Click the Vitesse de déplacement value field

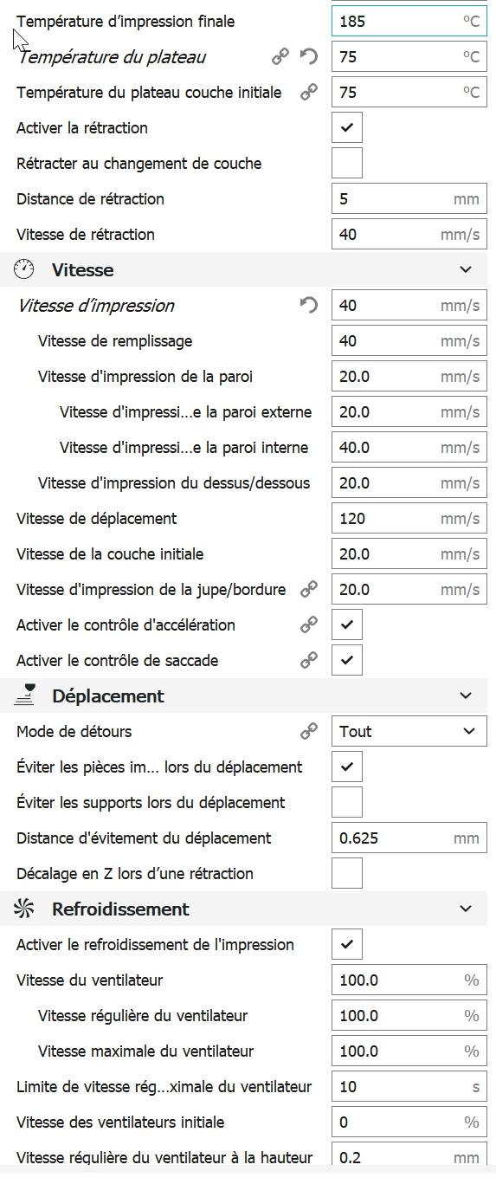click(409, 519)
